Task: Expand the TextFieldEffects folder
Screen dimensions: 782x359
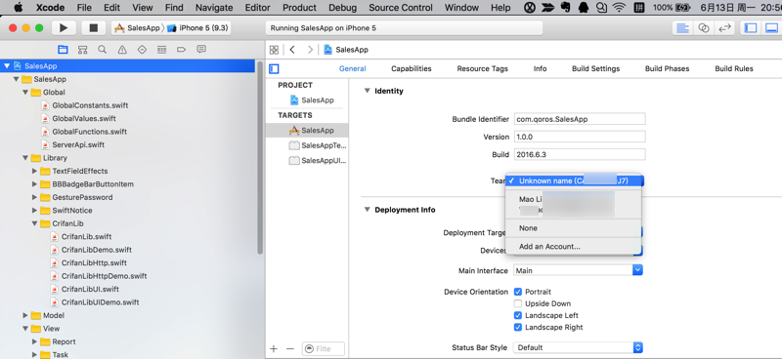Action: pos(34,171)
